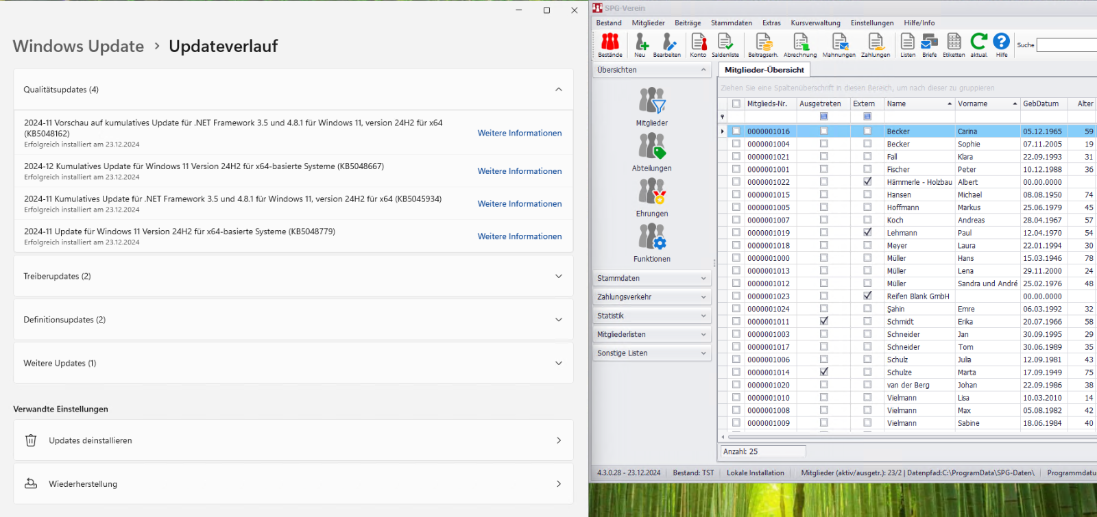1097x517 pixels.
Task: Open the Hilfe/Info menu
Action: pyautogui.click(x=919, y=23)
